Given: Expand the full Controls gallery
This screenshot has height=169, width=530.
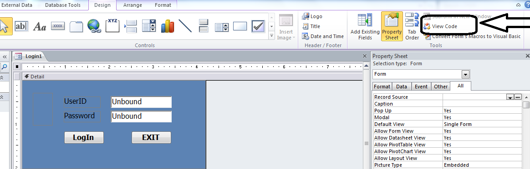Looking at the screenshot, I should coord(271,35).
